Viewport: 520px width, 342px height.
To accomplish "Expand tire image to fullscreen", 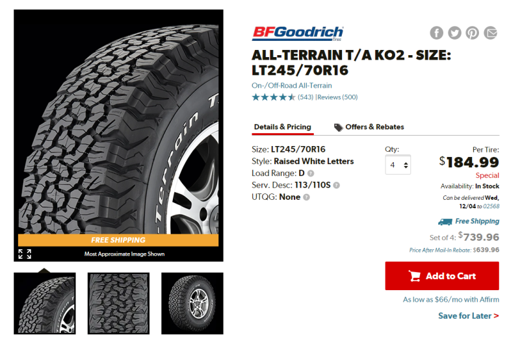I will (x=25, y=254).
